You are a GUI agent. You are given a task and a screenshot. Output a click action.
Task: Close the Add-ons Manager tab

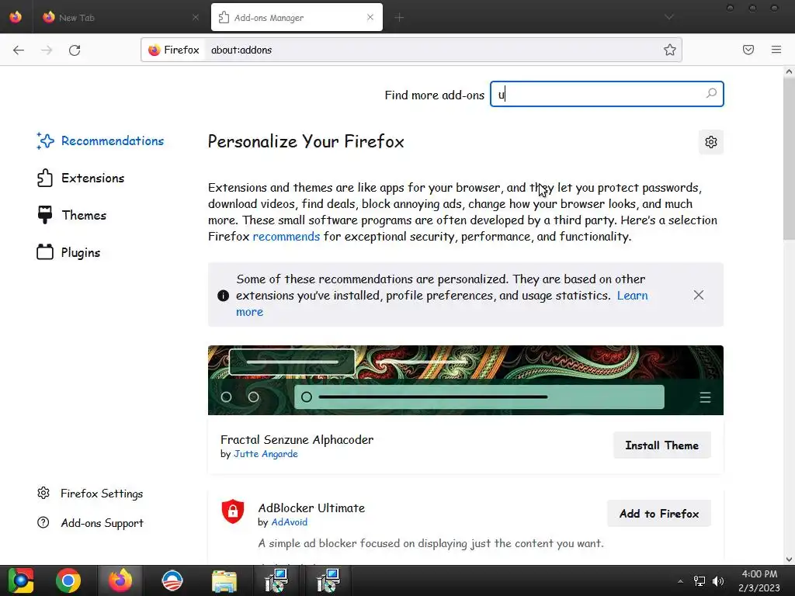click(370, 17)
